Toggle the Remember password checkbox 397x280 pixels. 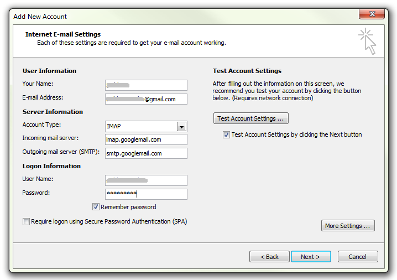pos(96,207)
